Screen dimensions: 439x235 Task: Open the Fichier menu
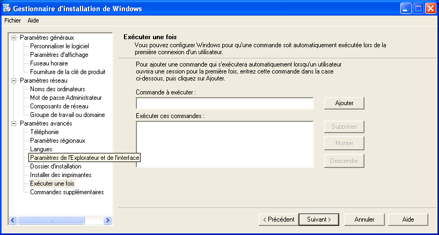[x=12, y=20]
